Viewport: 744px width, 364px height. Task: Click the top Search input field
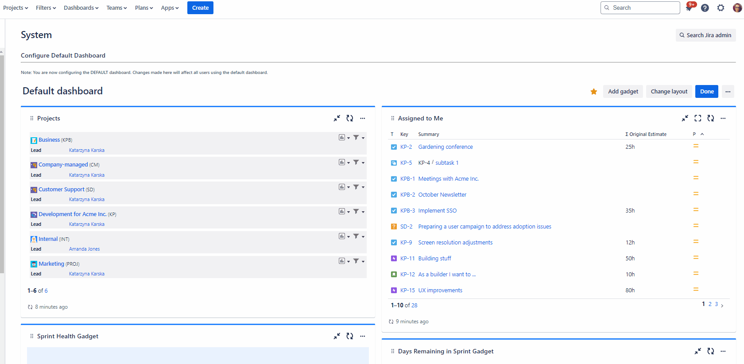640,8
